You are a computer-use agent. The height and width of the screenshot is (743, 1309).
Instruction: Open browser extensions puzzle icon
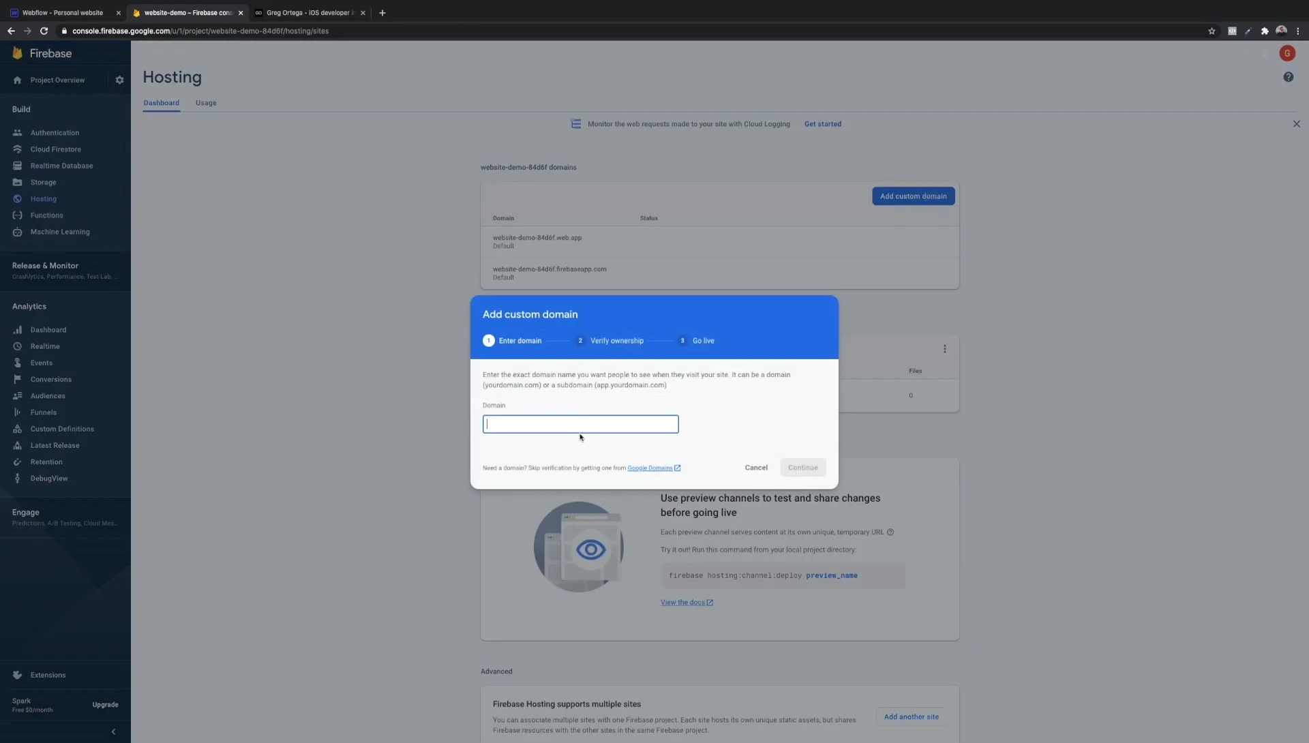(x=1265, y=31)
